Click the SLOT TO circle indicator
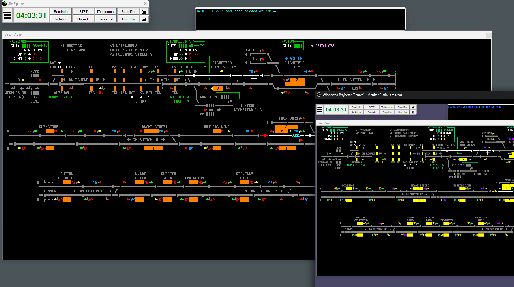514x287 pixels. coord(188,97)
